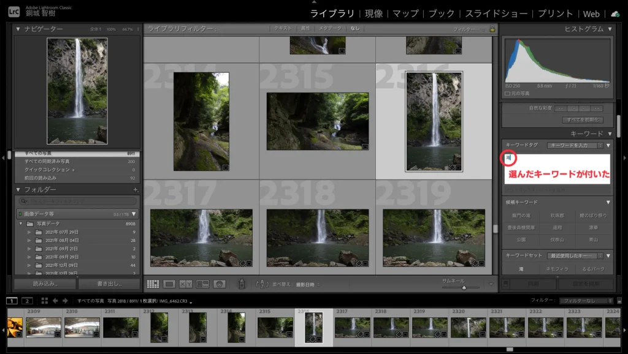Adjust the サムネール thumbnail size slider

pos(465,287)
